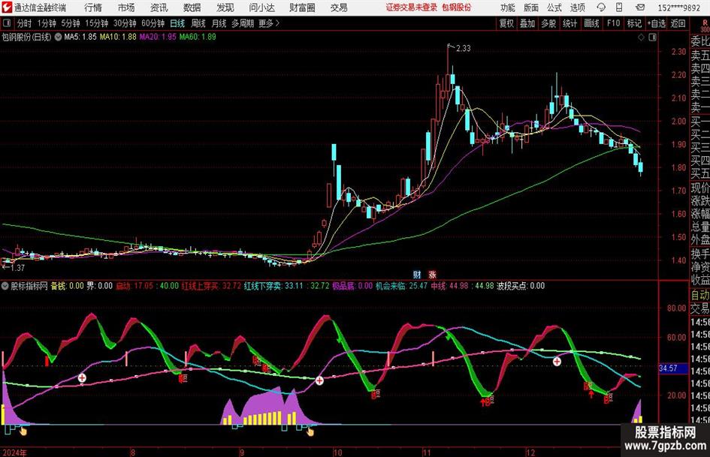Expand 股标指标网 indicator settings dropdown
This screenshot has width=710, height=457.
point(5,286)
